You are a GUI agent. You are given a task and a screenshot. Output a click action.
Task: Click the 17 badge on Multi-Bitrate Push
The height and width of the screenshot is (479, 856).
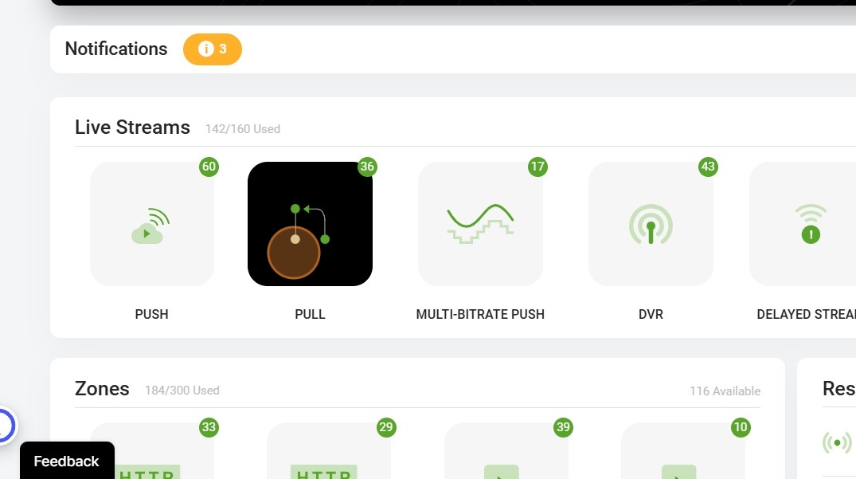point(537,167)
